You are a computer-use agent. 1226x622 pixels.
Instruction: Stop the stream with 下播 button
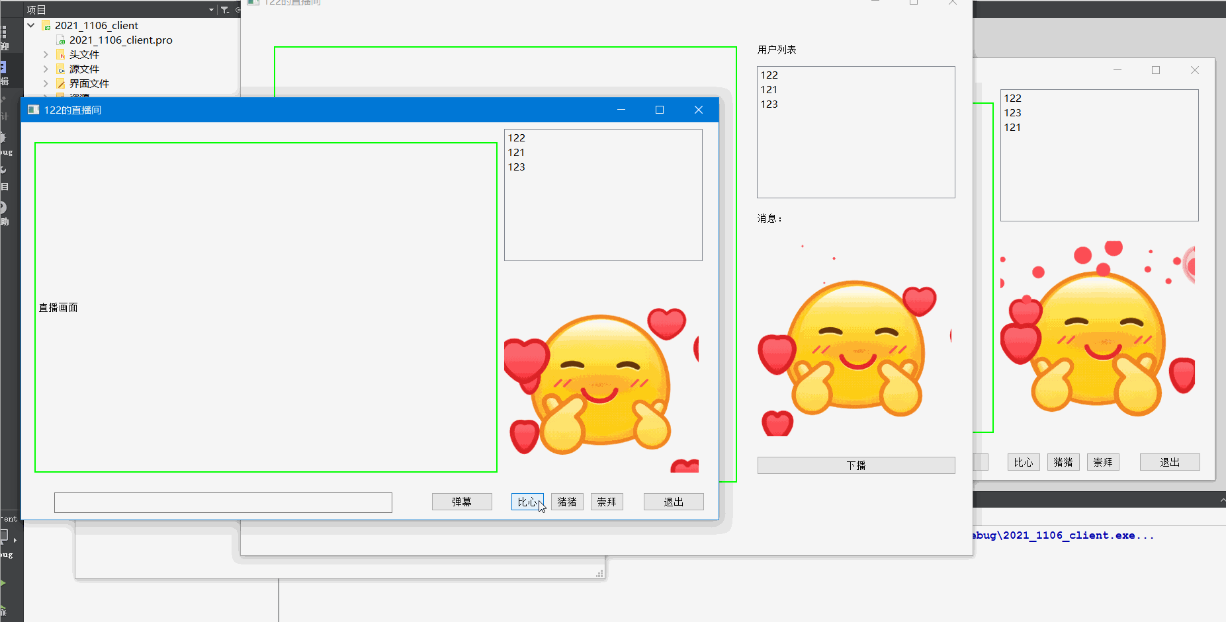pos(856,465)
